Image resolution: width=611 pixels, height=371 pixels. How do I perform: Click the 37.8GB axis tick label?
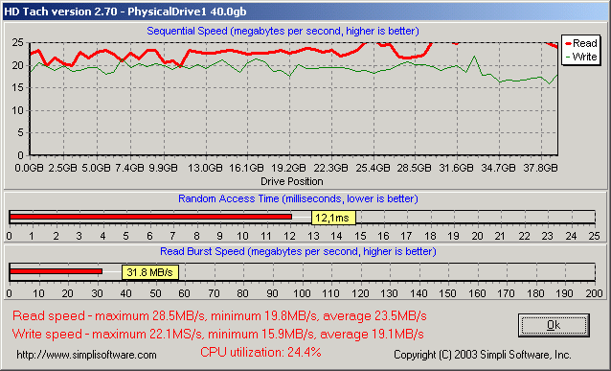point(540,168)
